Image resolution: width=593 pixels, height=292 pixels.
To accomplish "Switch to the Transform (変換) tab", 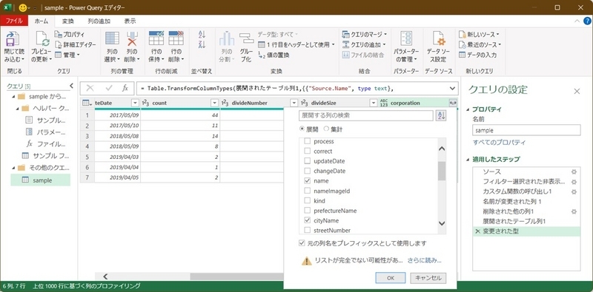I will point(68,21).
